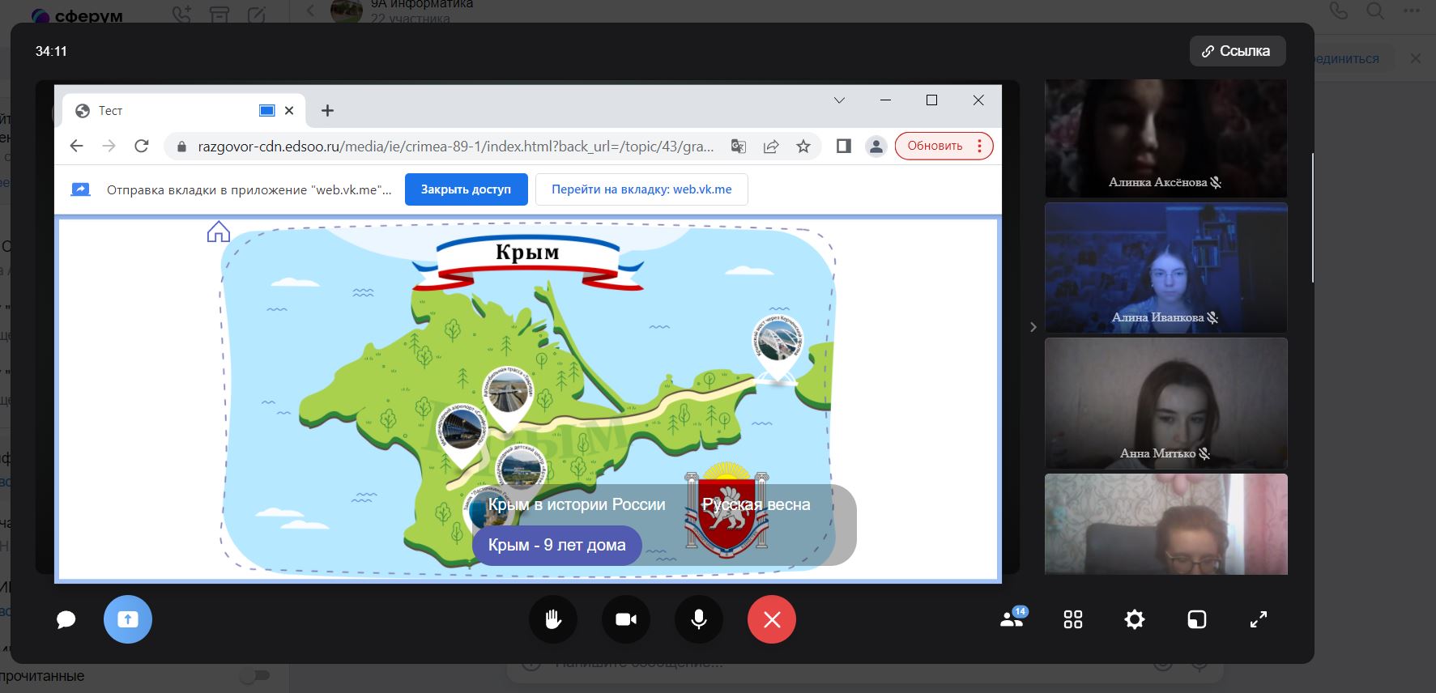Click the phone call icon in Сферум header
1436x693 pixels.
[x=1339, y=11]
